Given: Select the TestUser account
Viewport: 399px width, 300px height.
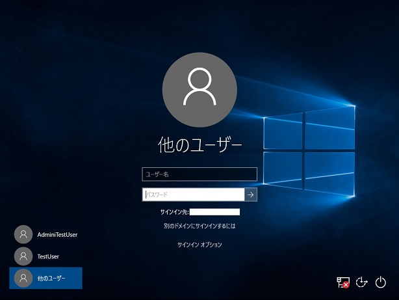Looking at the screenshot, I should pyautogui.click(x=45, y=256).
